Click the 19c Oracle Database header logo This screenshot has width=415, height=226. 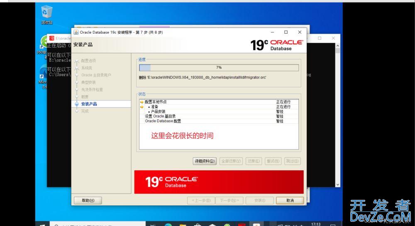point(276,45)
